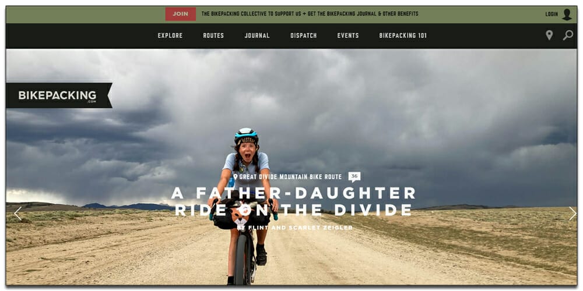The width and height of the screenshot is (583, 291).
Task: Open the search magnifier icon
Action: (568, 36)
